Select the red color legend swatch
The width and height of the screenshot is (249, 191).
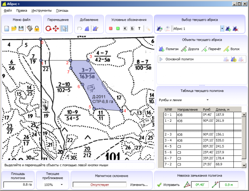tap(111, 29)
